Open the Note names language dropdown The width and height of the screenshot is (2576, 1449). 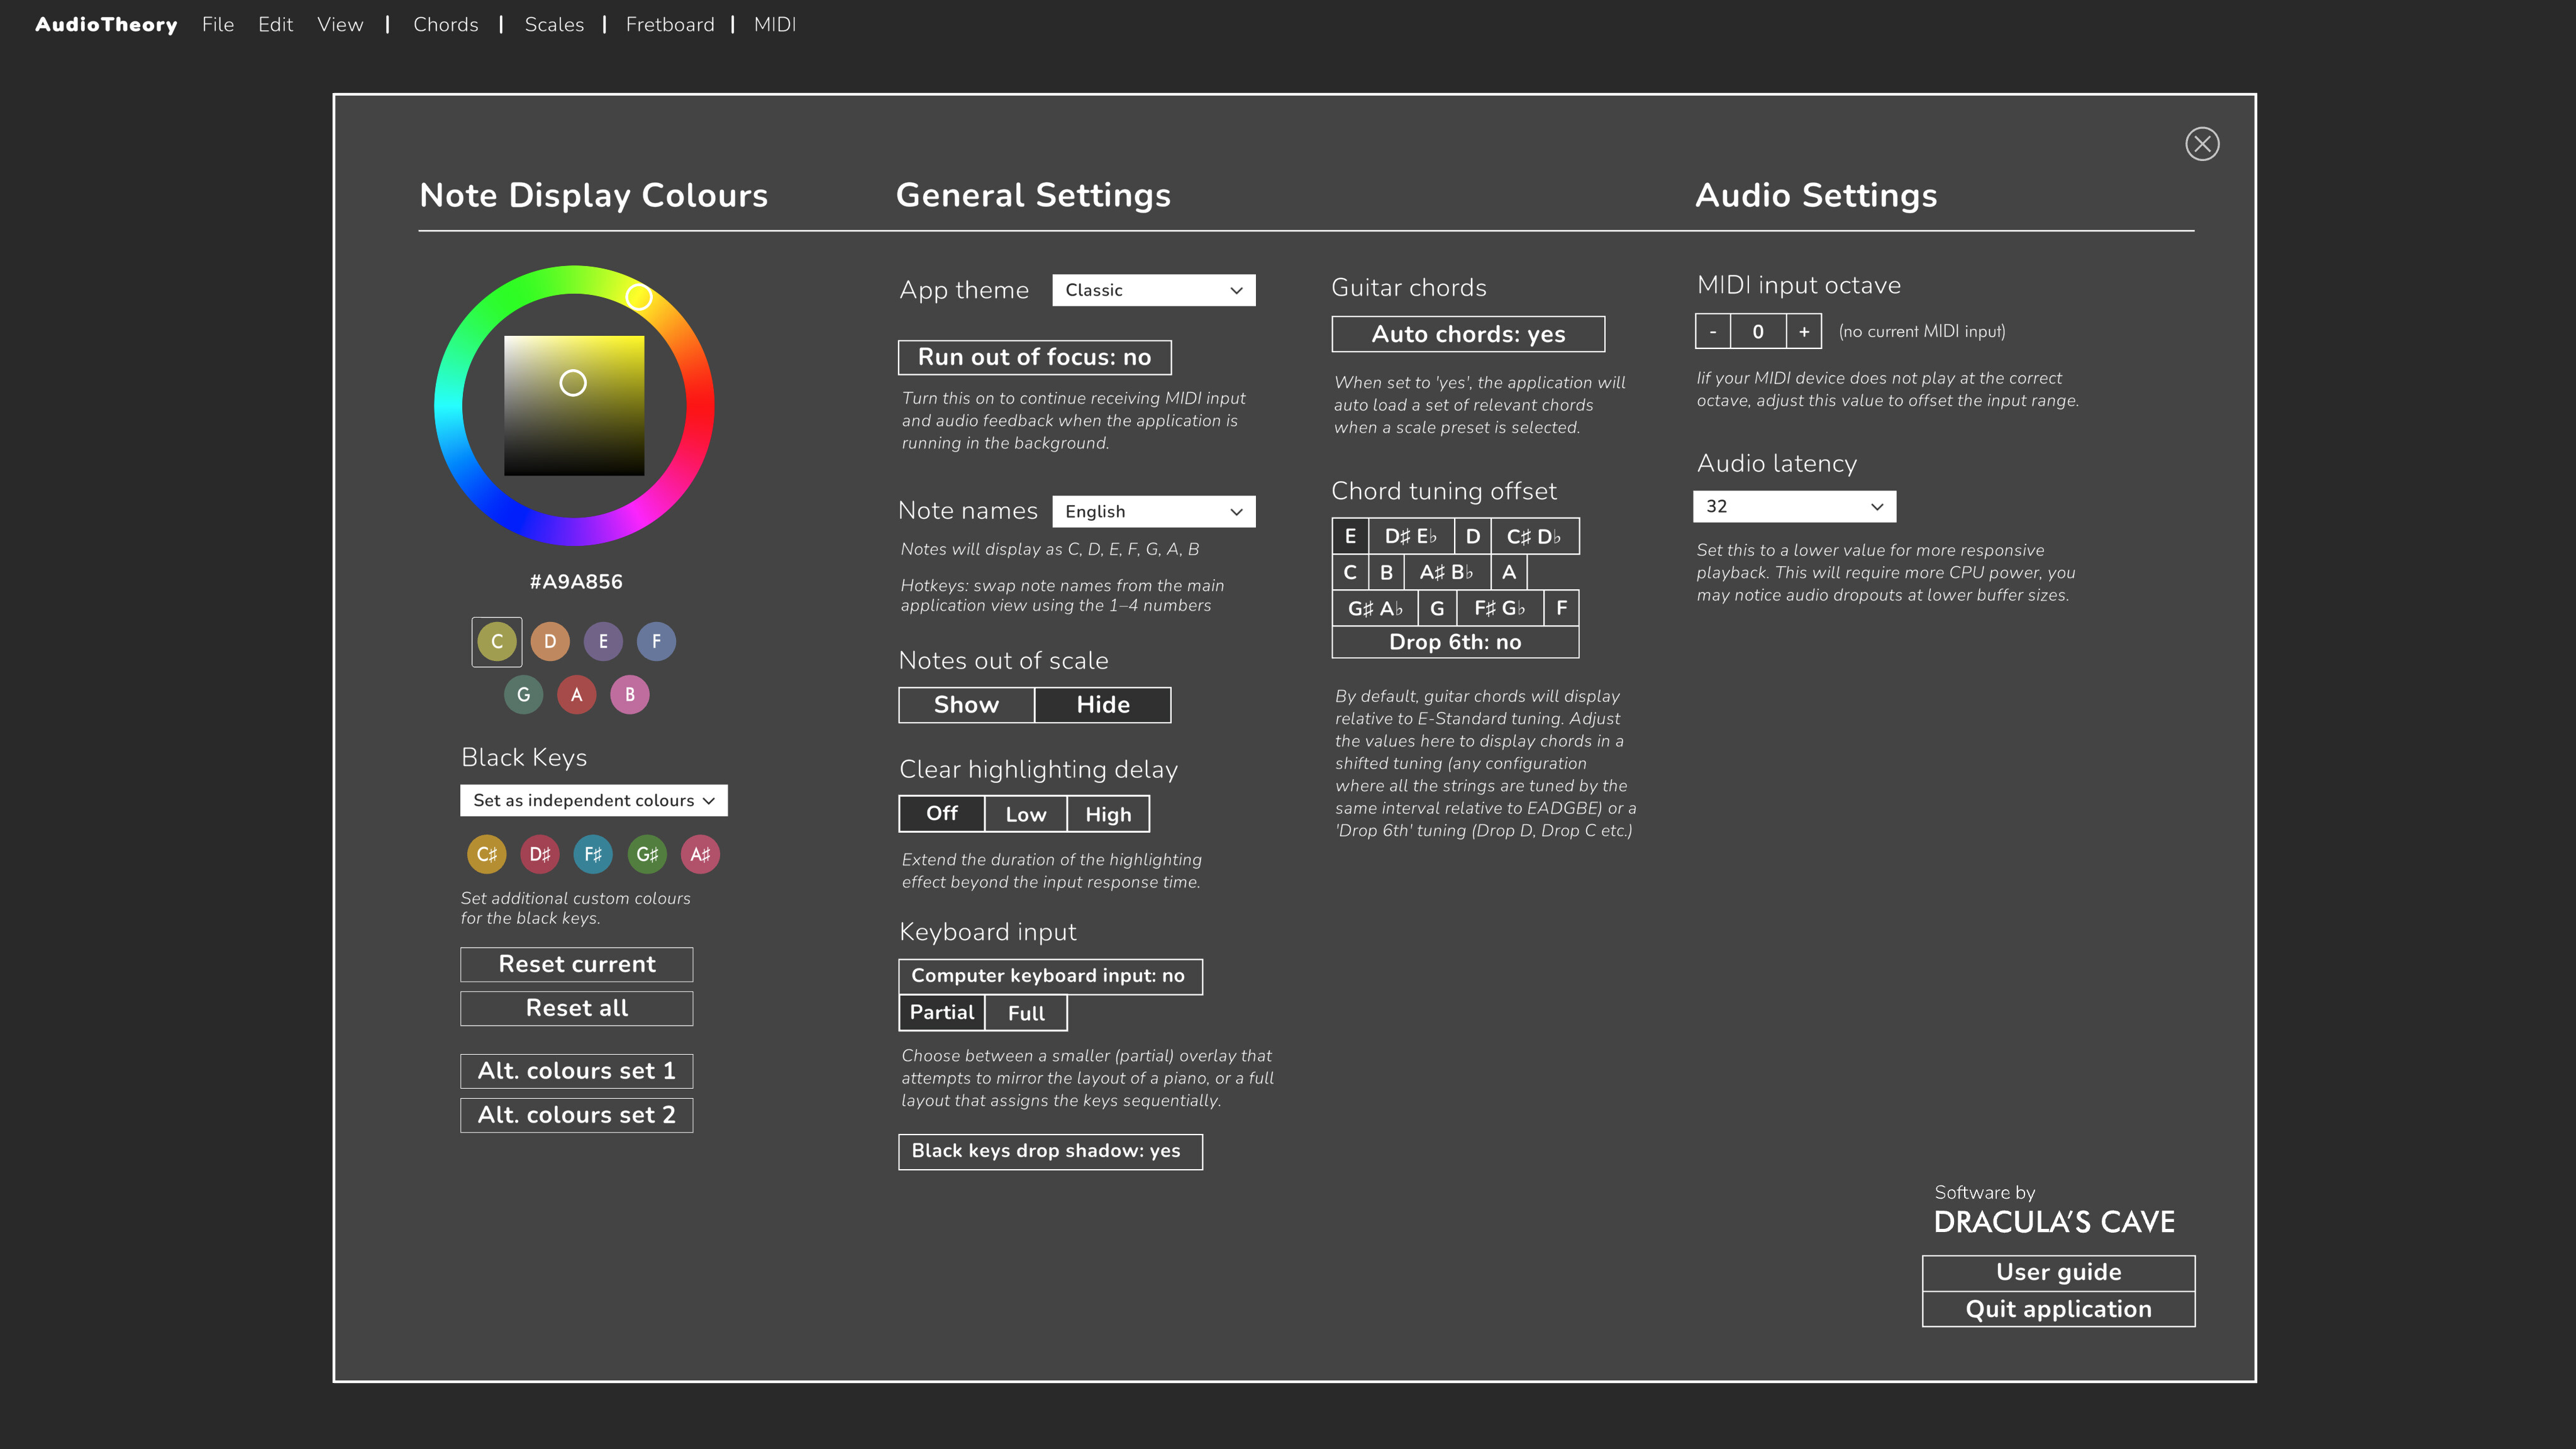click(x=1153, y=511)
